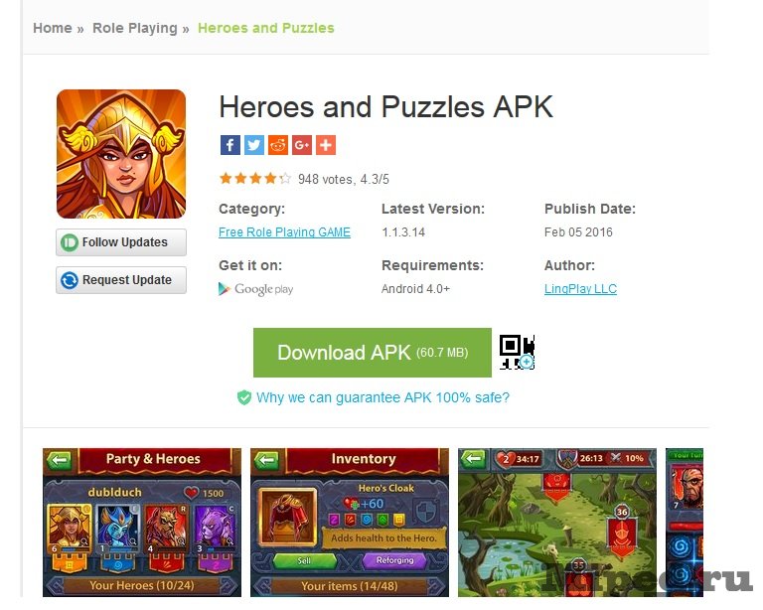
Task: Click the green safety shield icon
Action: [243, 397]
